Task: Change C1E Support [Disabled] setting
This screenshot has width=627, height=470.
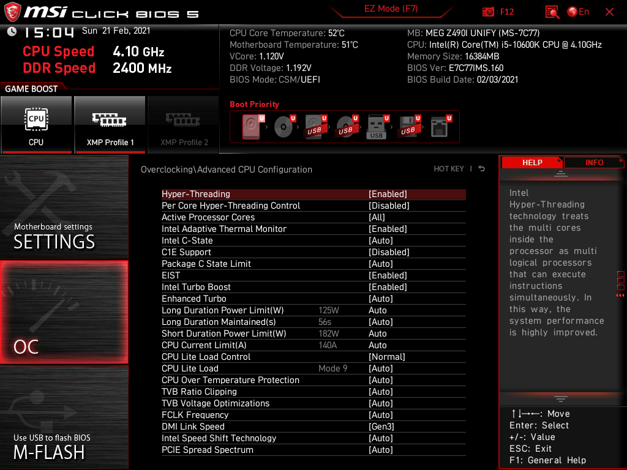Action: pyautogui.click(x=313, y=252)
